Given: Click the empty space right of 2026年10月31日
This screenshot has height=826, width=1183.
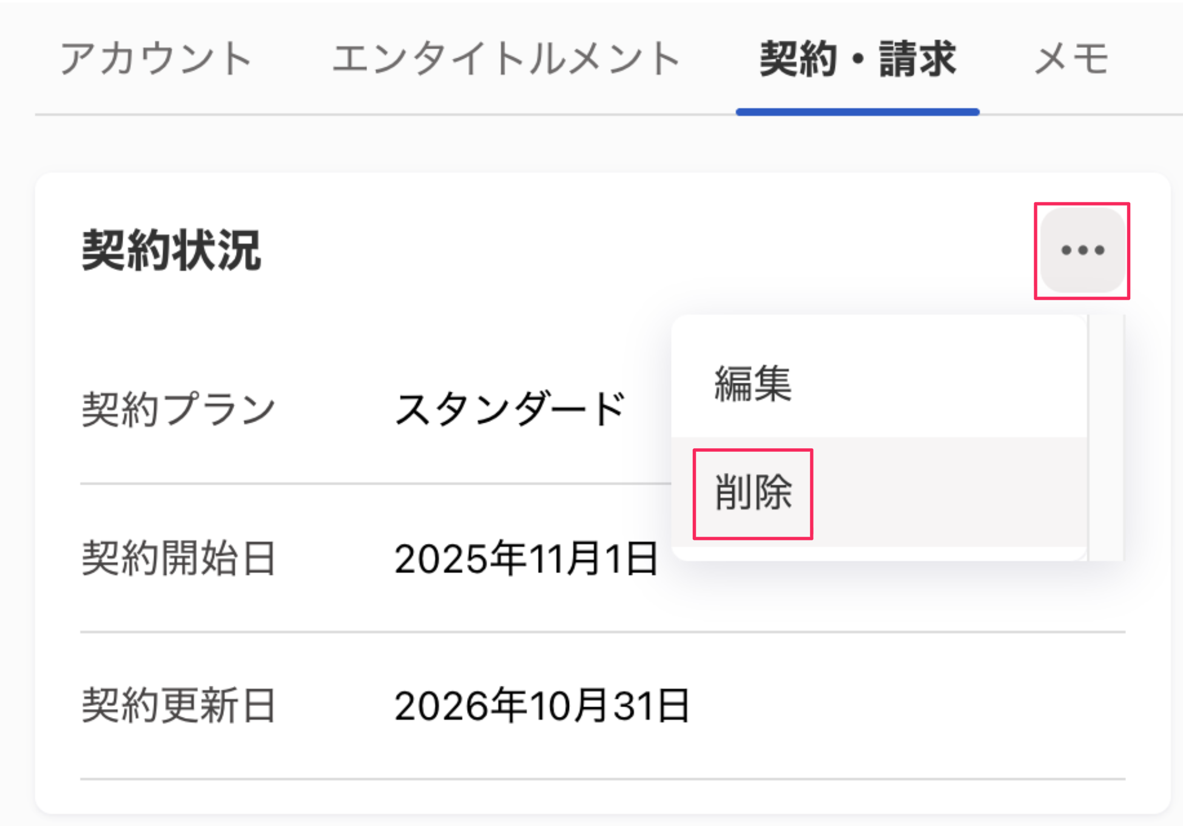Looking at the screenshot, I should point(910,705).
